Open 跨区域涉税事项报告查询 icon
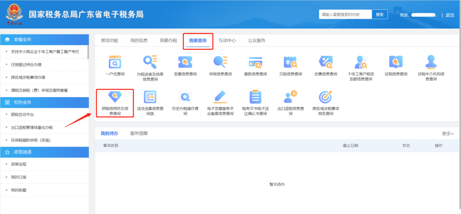This screenshot has height=214, width=461. [325, 97]
